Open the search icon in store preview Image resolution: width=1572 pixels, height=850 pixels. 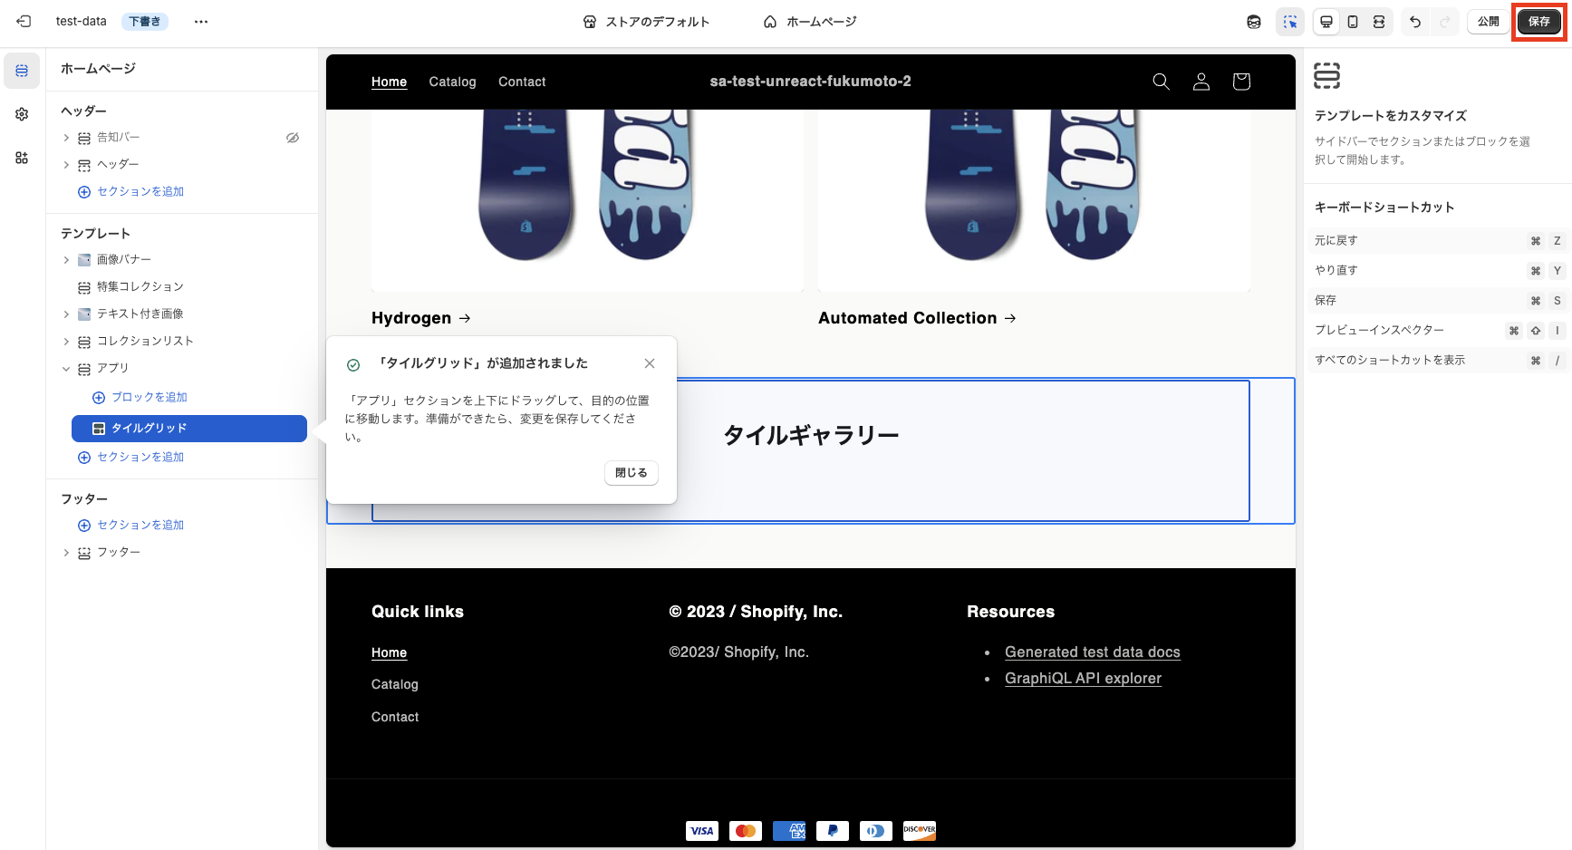[1161, 82]
